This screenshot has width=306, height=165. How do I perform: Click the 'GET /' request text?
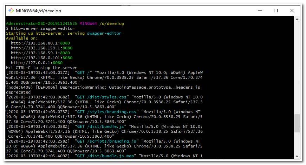[x=83, y=73]
